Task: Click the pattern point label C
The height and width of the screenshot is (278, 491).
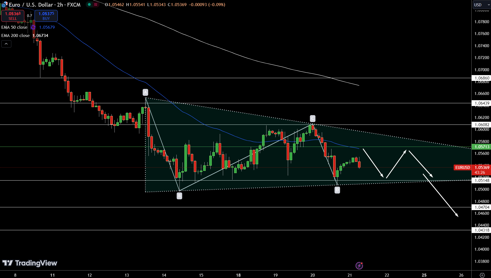Action: 312,118
